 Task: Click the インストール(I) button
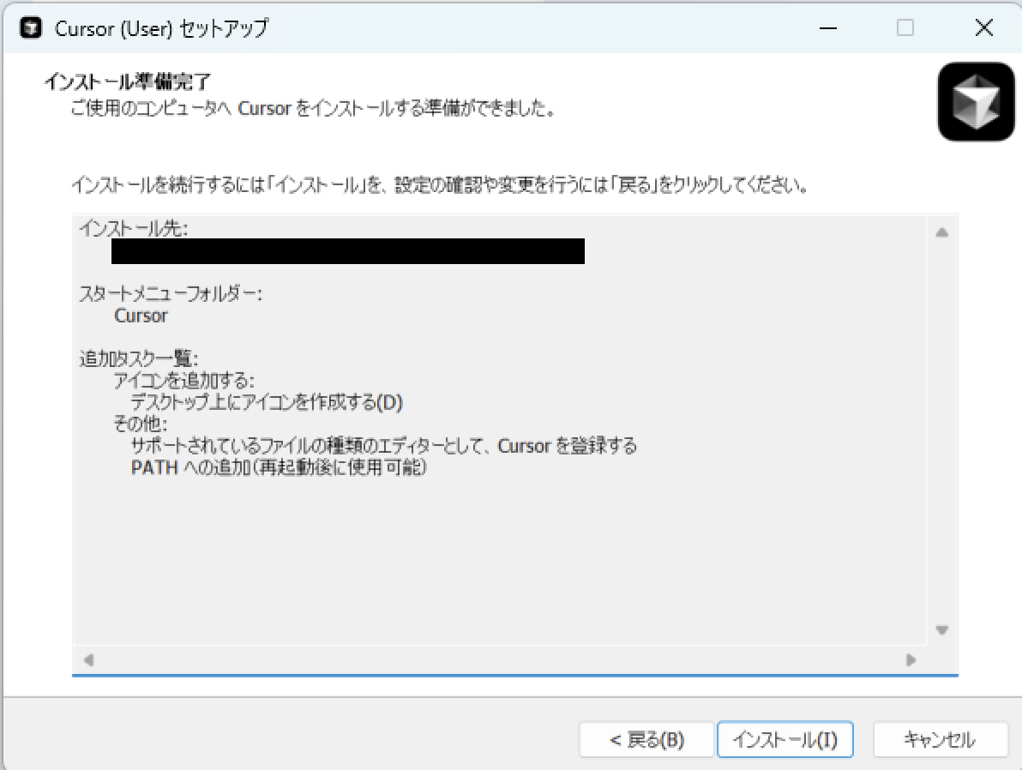click(785, 739)
